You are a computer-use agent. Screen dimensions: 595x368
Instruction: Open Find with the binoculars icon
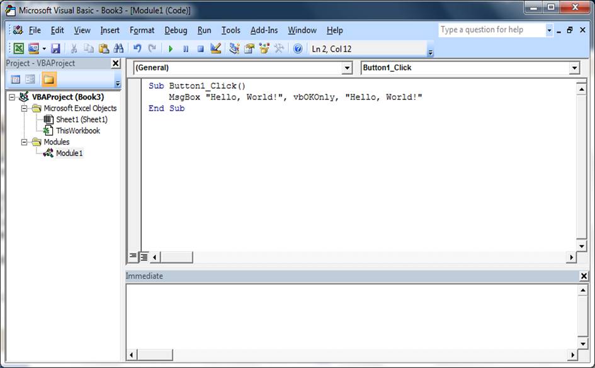pyautogui.click(x=118, y=48)
